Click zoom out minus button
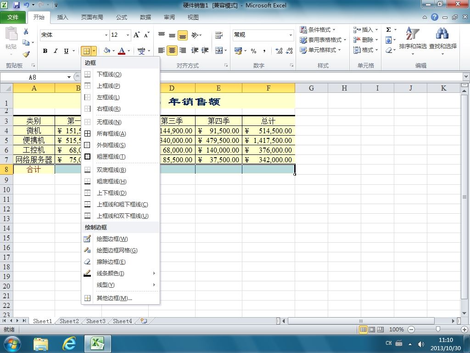The image size is (470, 353). point(411,329)
